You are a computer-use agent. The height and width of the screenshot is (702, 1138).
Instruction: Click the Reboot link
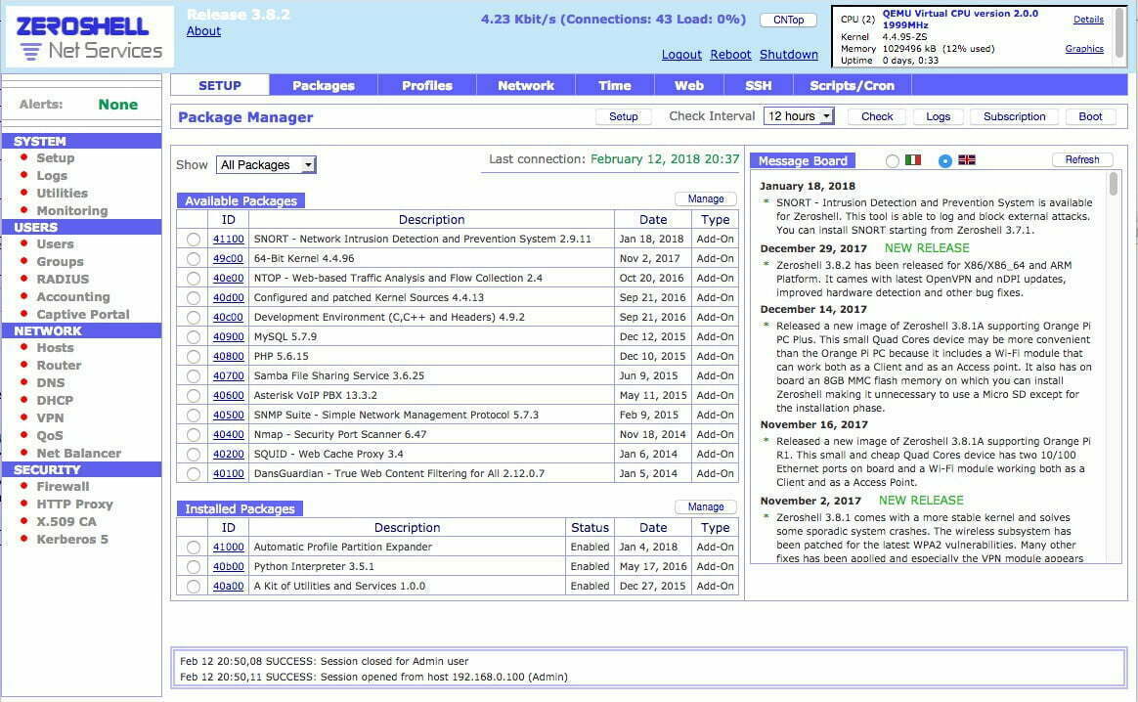pos(730,55)
